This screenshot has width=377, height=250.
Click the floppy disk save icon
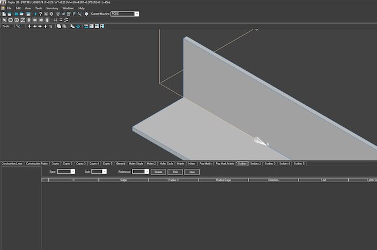pyautogui.click(x=28, y=14)
